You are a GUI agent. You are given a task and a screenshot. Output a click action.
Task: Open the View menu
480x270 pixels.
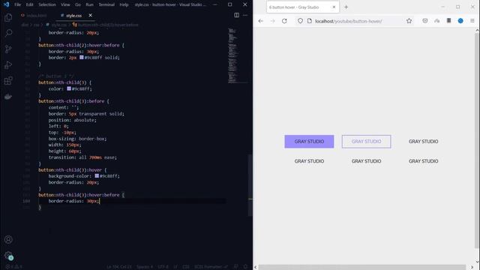[65, 4]
